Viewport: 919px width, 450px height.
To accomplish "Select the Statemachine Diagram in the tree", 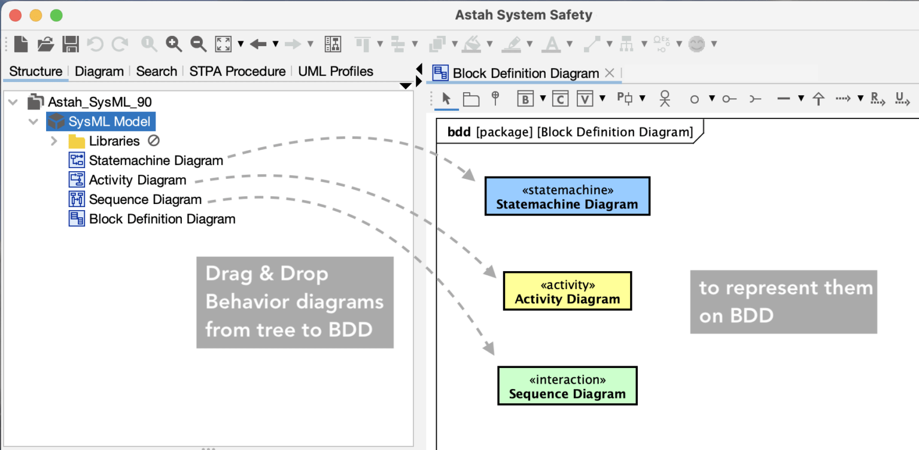I will [x=156, y=160].
